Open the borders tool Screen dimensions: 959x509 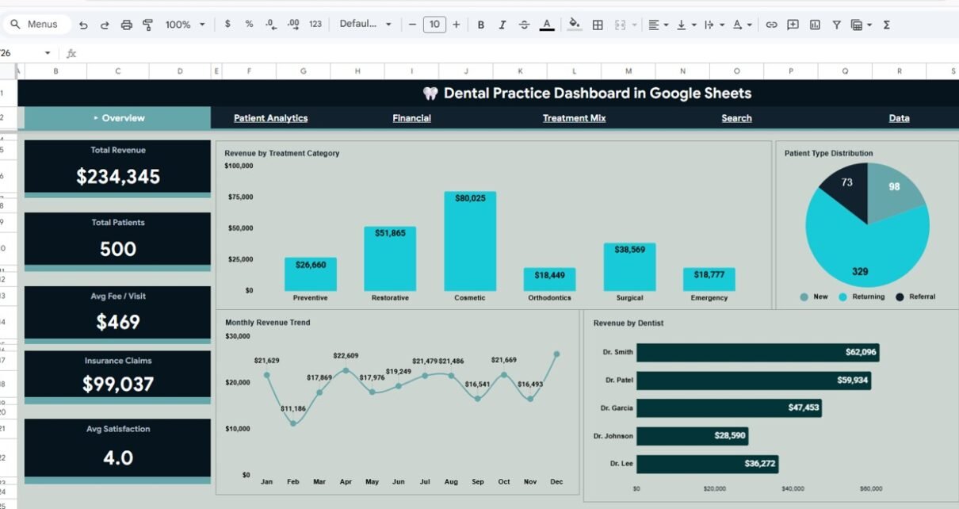[598, 25]
